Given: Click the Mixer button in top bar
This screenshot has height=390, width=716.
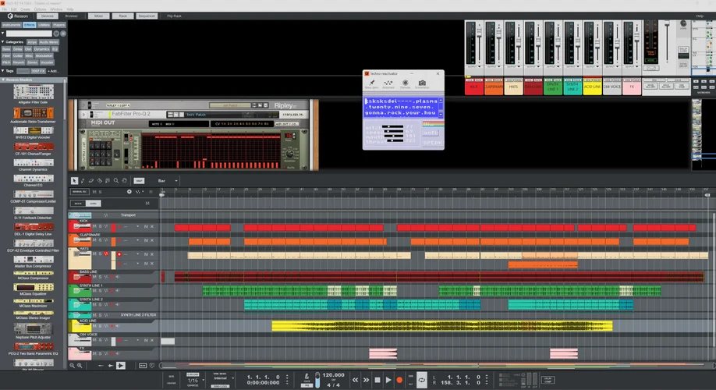Looking at the screenshot, I should click(x=97, y=15).
